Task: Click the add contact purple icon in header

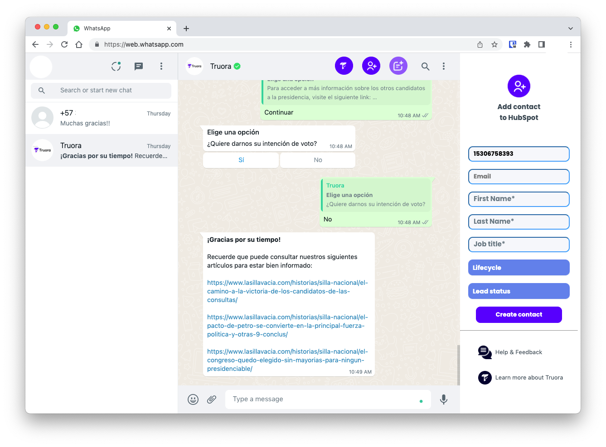Action: (371, 66)
